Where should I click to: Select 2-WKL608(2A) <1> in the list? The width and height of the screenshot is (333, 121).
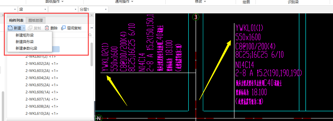click(42, 106)
